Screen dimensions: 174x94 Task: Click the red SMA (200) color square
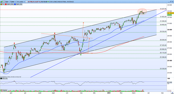(x=6, y=4)
